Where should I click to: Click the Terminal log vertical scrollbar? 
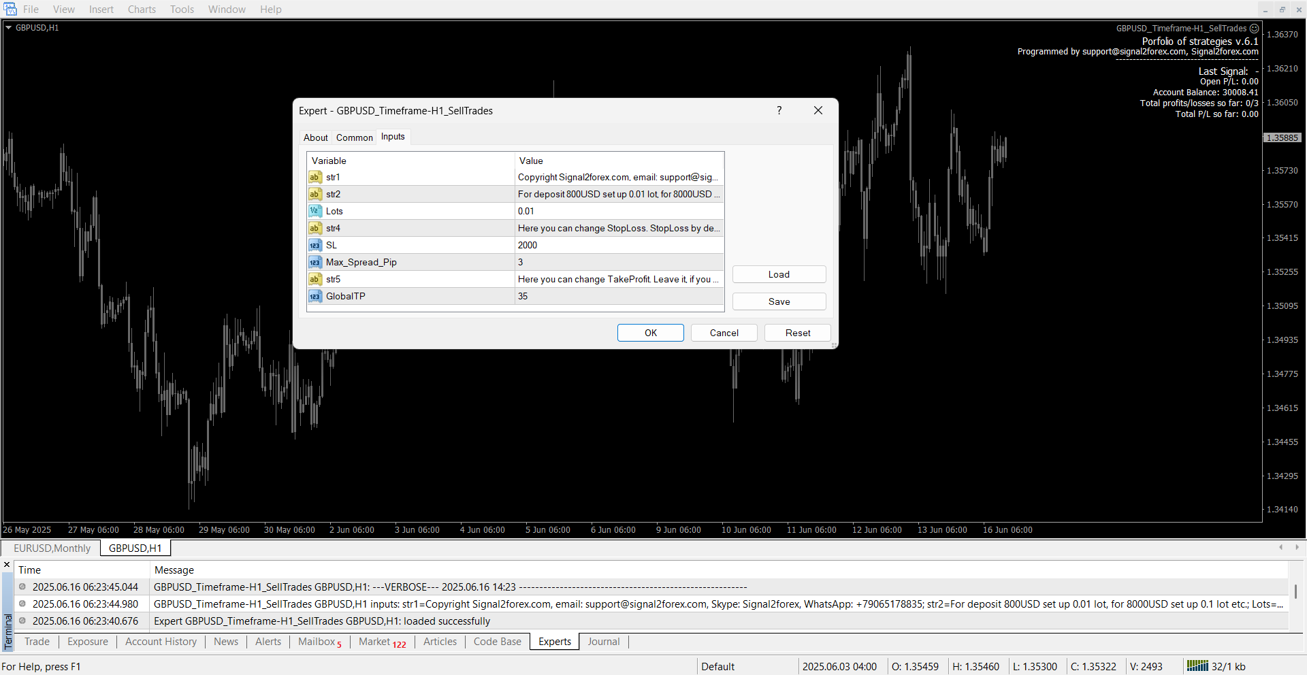(x=1295, y=592)
